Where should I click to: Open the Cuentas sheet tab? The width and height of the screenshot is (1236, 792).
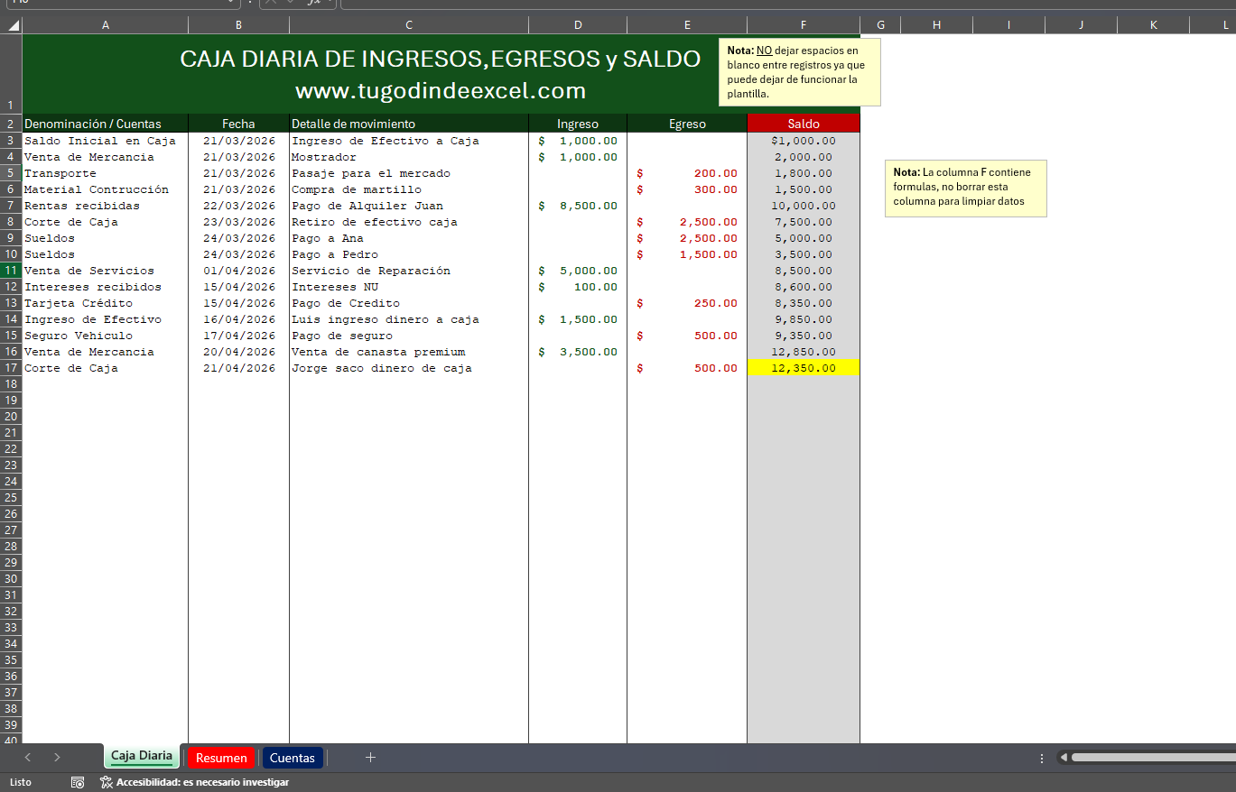click(293, 758)
